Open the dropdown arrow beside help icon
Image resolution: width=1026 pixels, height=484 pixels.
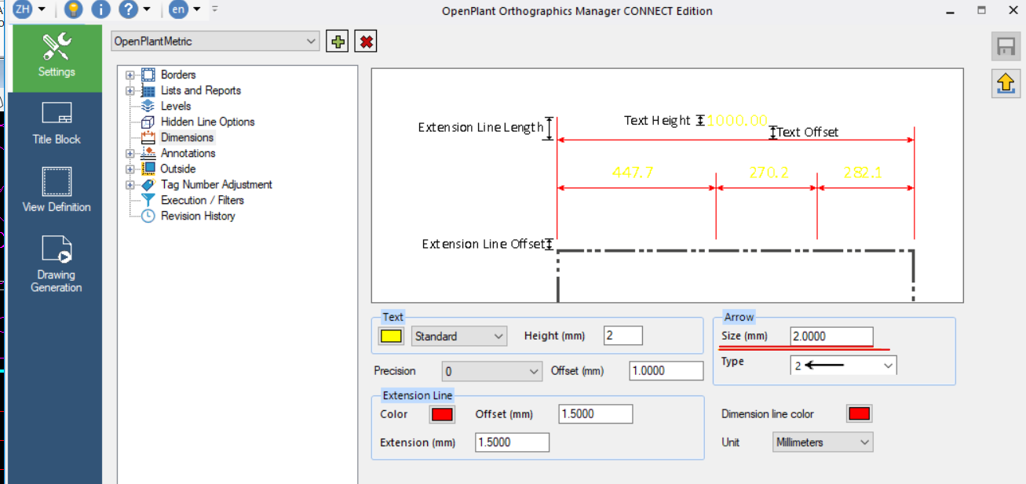pyautogui.click(x=148, y=9)
